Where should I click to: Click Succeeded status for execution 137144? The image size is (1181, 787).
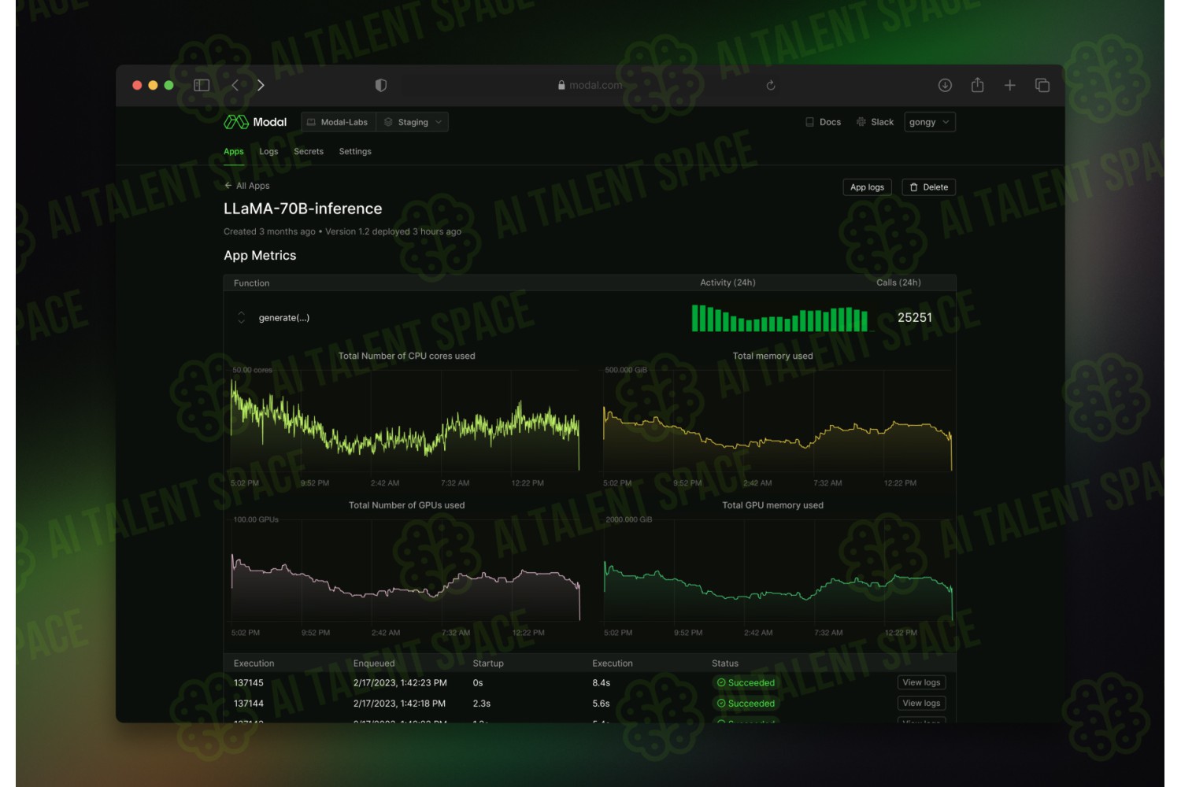point(746,704)
